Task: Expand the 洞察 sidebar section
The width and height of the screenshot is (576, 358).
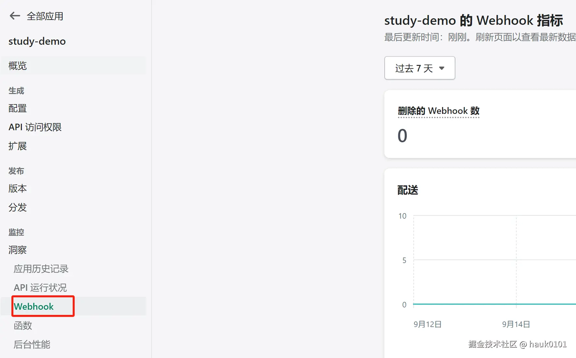Action: pos(18,250)
